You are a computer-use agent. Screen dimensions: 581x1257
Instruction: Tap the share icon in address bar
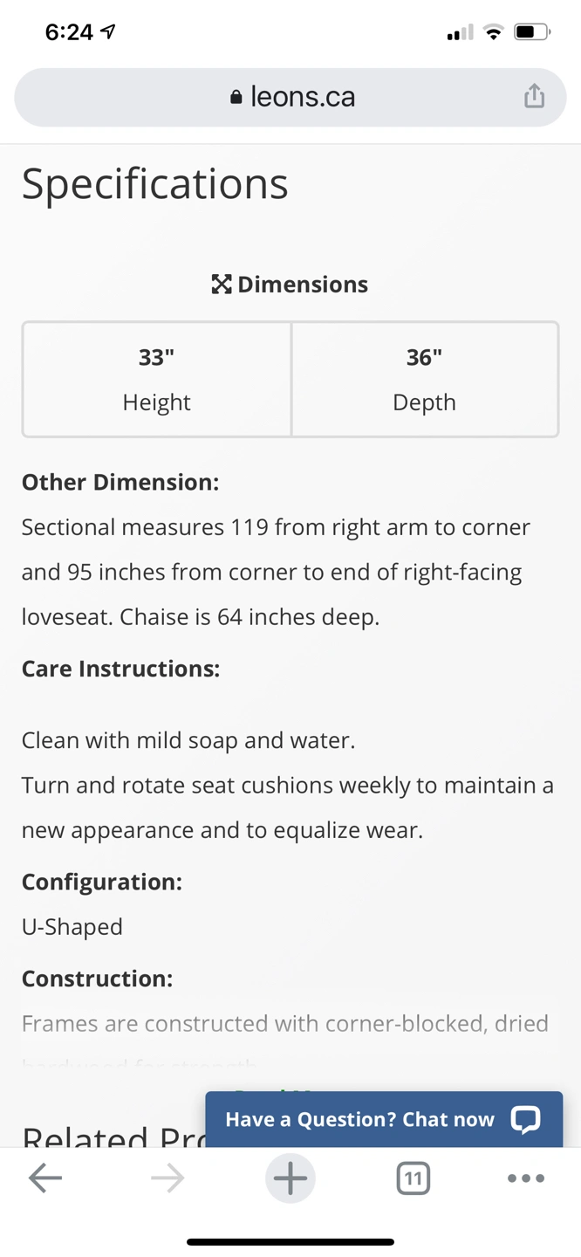pos(534,95)
